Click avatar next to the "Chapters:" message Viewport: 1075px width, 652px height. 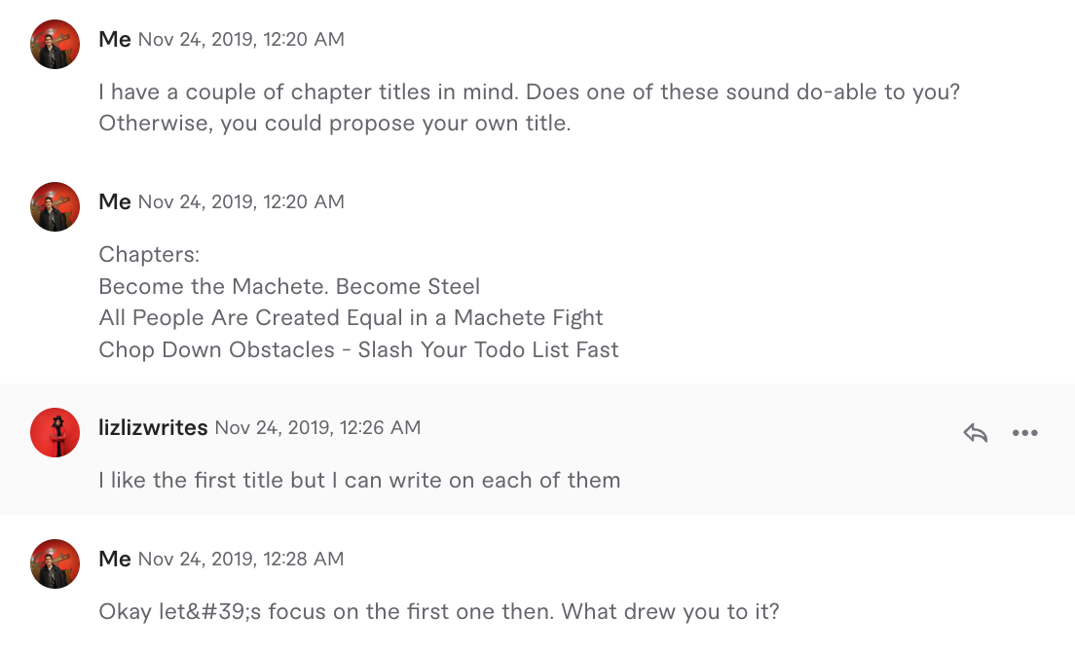tap(56, 206)
